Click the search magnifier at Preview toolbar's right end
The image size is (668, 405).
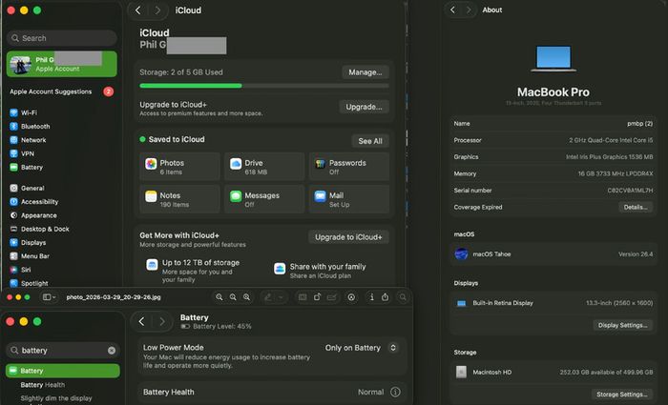pos(403,297)
